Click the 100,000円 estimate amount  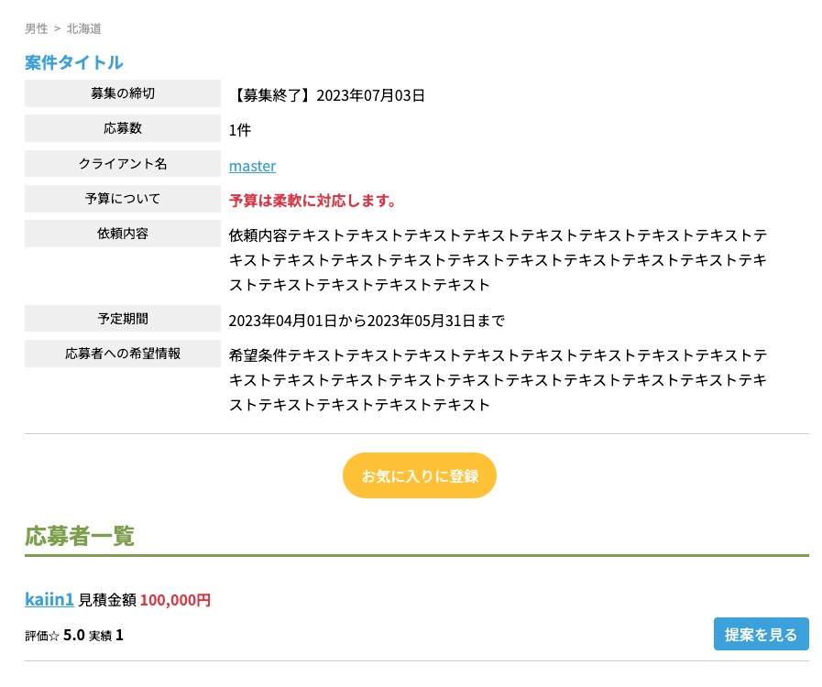coord(175,600)
